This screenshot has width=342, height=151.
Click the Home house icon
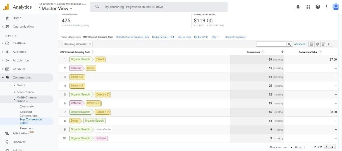pos(7,18)
